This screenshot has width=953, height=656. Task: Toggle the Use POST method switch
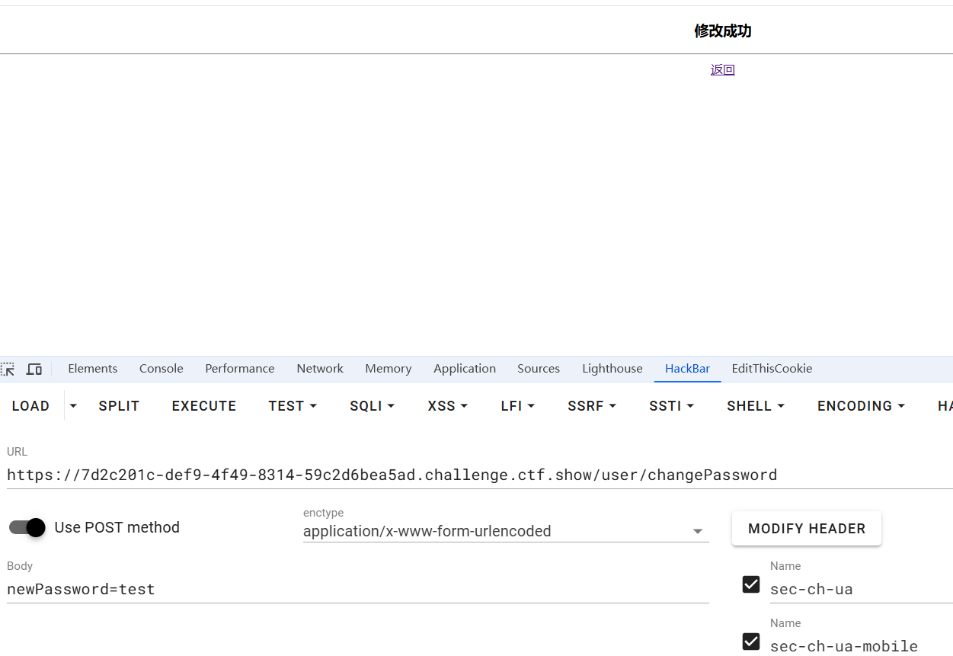click(x=27, y=527)
